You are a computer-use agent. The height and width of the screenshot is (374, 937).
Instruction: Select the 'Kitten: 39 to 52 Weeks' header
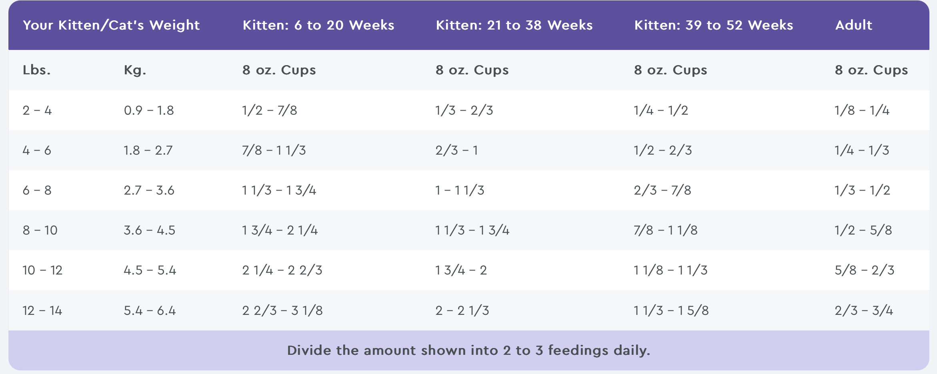click(713, 25)
